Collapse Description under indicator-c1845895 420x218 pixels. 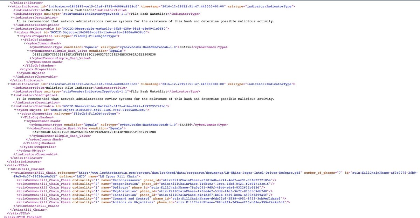[x=11, y=17]
